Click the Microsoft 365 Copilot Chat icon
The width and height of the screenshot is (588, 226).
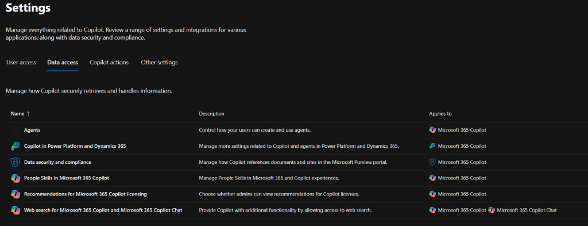click(492, 210)
